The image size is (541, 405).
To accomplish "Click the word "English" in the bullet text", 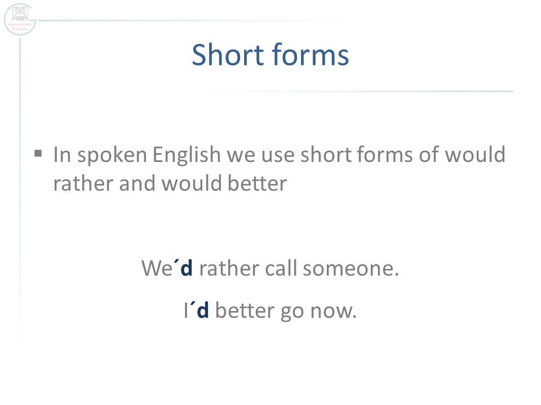I will pyautogui.click(x=187, y=155).
